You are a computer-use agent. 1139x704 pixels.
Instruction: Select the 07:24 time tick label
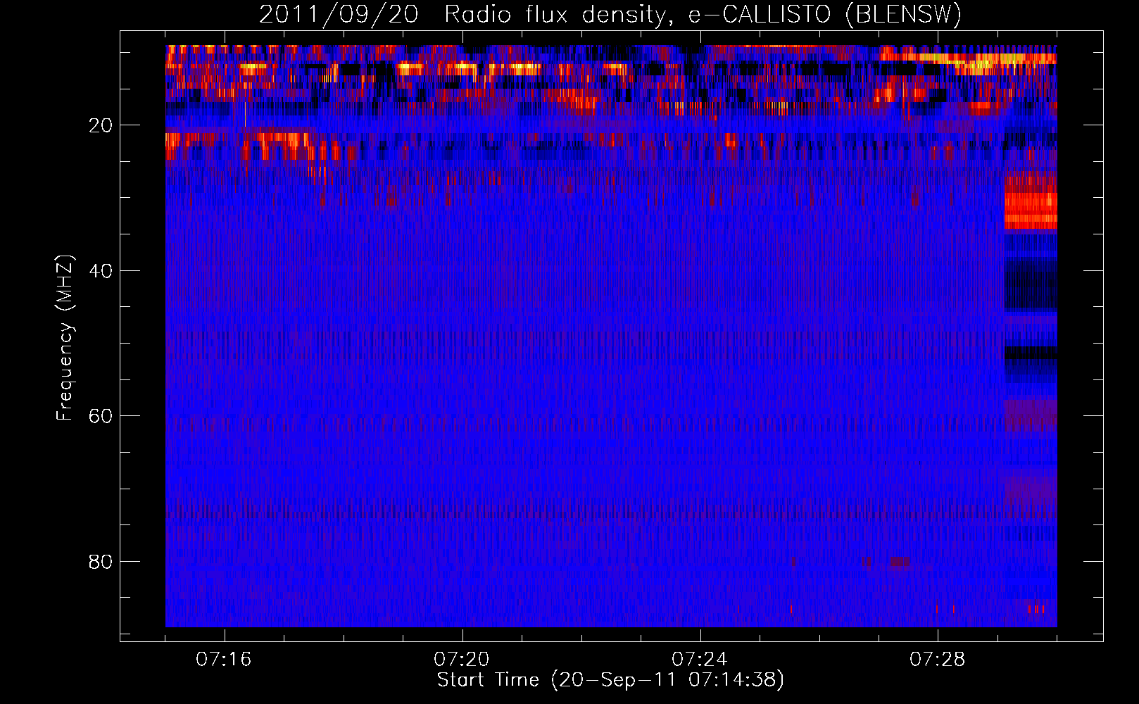tap(700, 660)
